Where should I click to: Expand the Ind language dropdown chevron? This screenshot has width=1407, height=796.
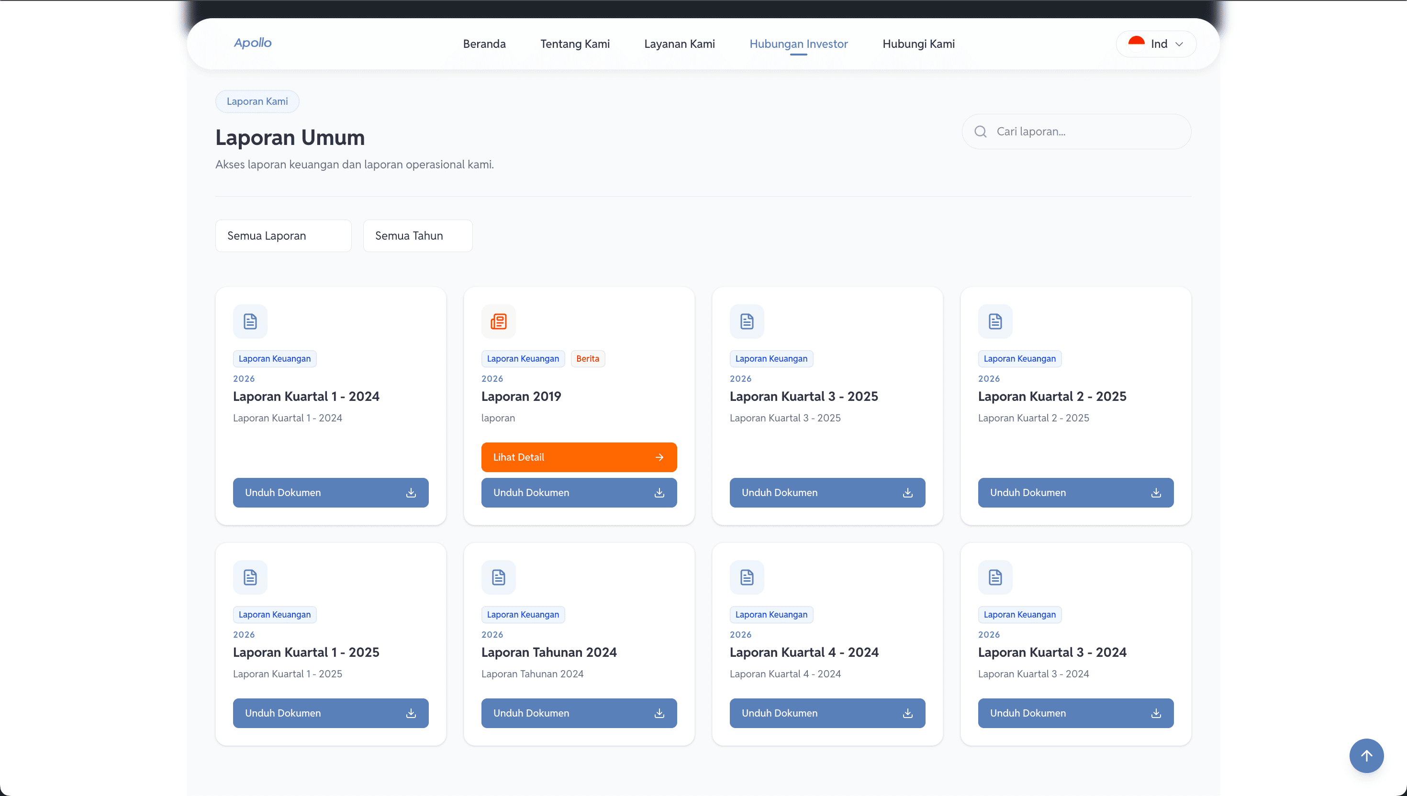tap(1179, 44)
